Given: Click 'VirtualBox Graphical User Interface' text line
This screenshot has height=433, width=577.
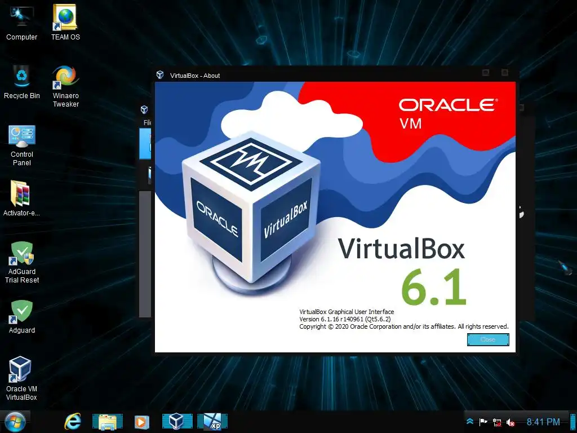Looking at the screenshot, I should pyautogui.click(x=347, y=312).
